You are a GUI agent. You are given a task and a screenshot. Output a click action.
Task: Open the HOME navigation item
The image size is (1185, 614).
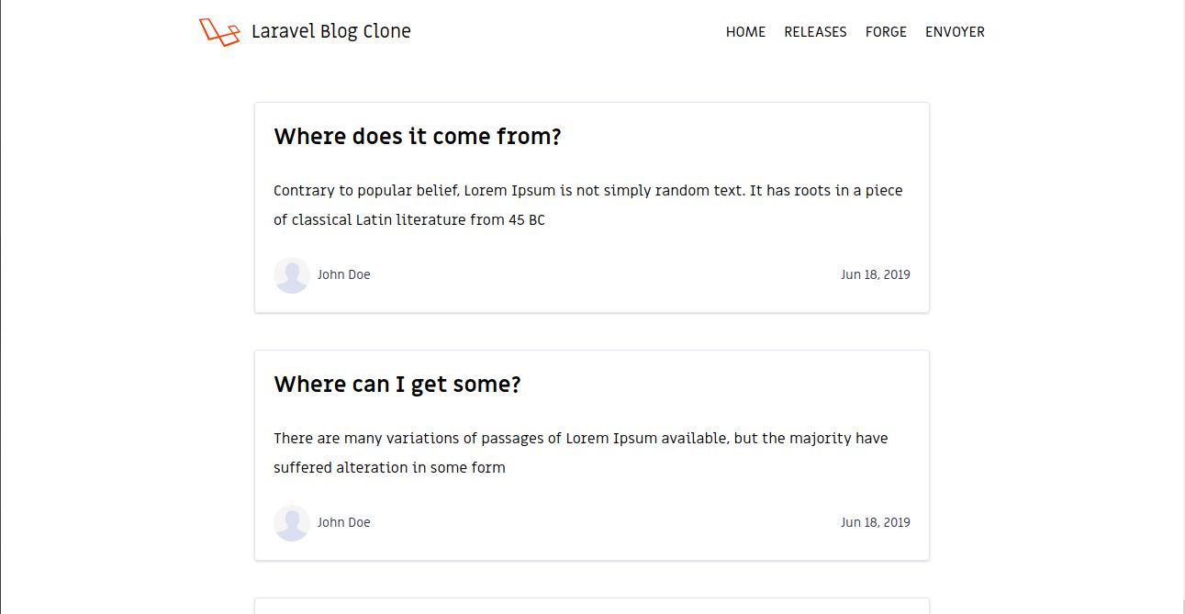745,32
